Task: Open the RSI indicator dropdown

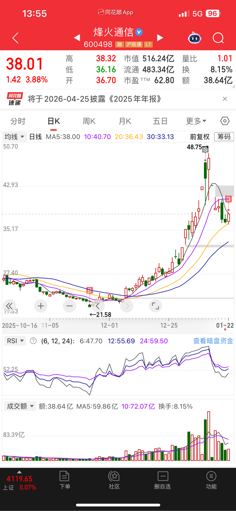Action: (x=15, y=341)
